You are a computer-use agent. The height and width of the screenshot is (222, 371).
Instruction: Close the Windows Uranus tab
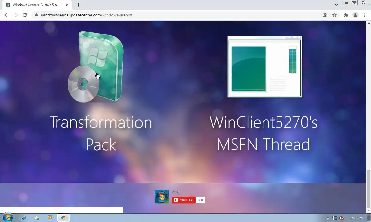pyautogui.click(x=67, y=5)
